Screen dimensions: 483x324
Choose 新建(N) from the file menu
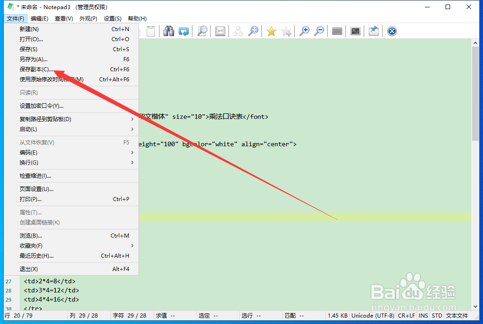tap(71, 29)
